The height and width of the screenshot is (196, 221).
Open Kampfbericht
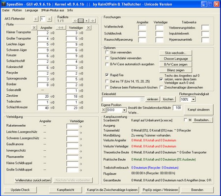[65, 190]
